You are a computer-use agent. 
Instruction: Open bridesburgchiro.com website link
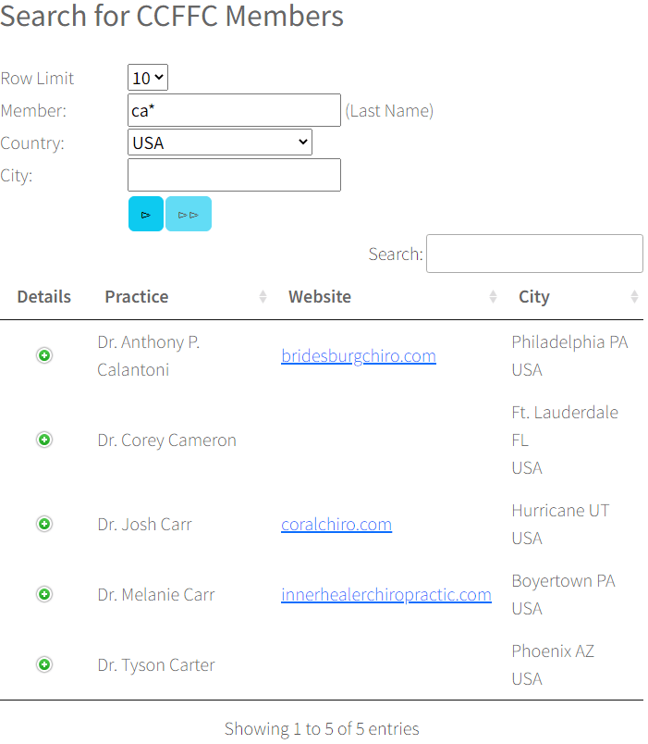click(x=359, y=356)
